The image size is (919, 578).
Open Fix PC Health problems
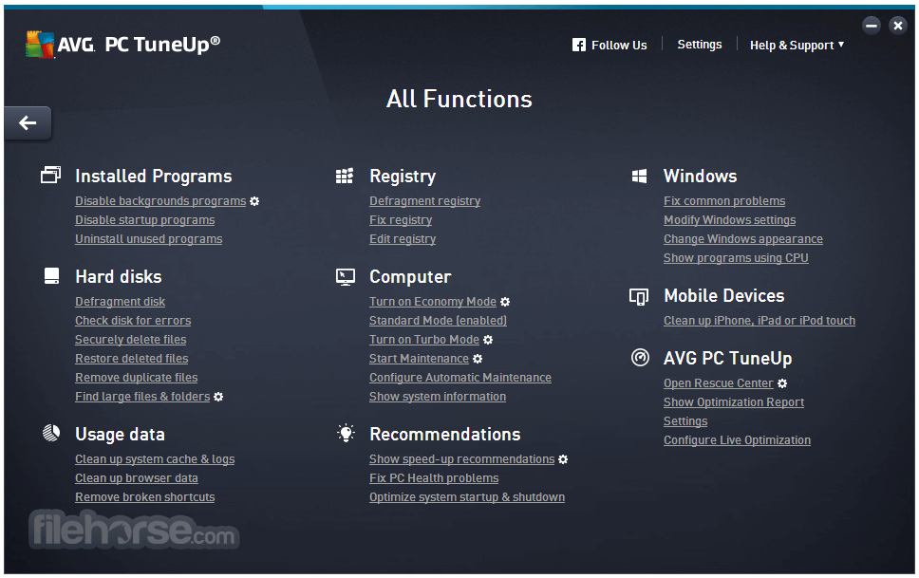click(434, 478)
